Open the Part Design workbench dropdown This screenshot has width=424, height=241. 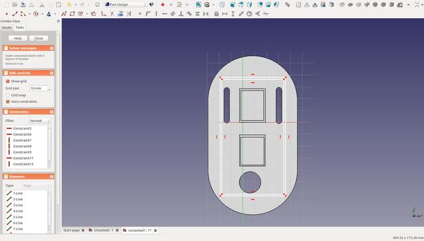click(x=126, y=5)
